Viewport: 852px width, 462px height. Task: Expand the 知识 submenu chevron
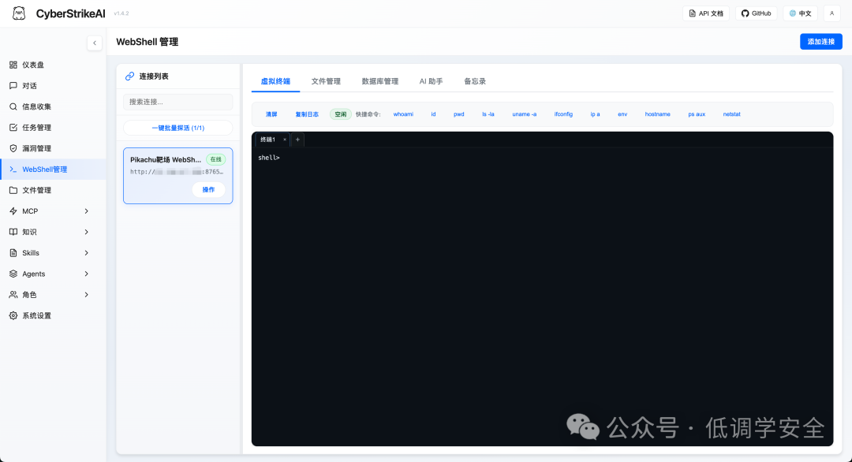[87, 232]
